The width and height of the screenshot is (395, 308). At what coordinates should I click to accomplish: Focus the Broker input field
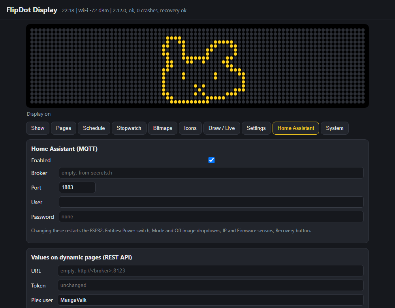pyautogui.click(x=211, y=173)
